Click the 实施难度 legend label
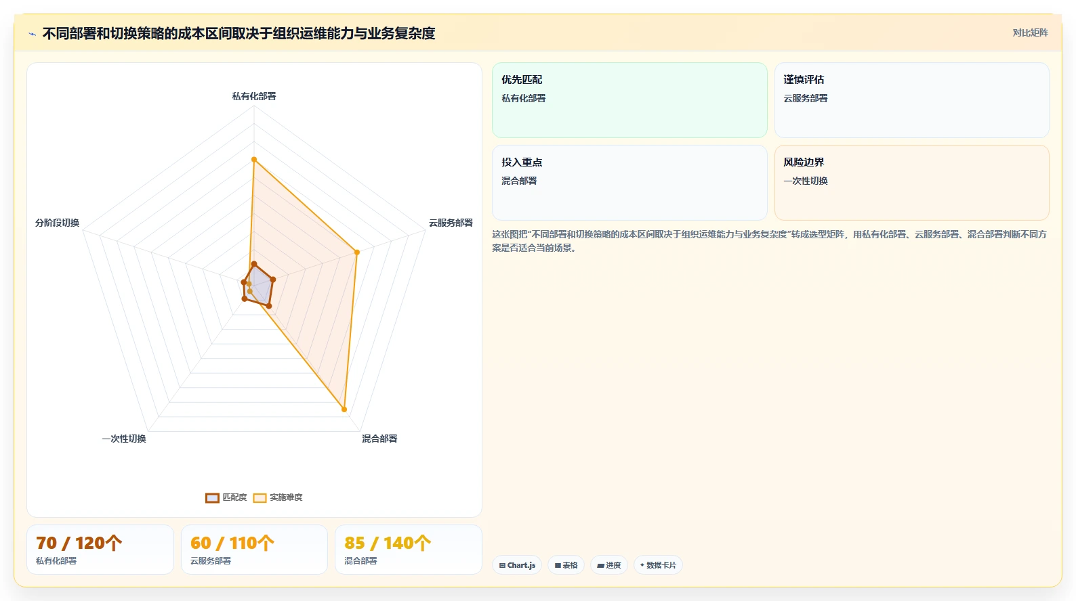The width and height of the screenshot is (1076, 601). 286,497
